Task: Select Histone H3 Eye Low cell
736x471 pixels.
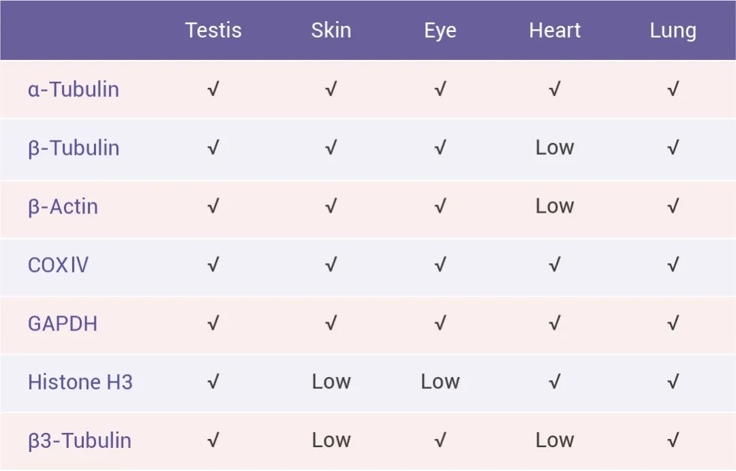Action: pos(440,382)
